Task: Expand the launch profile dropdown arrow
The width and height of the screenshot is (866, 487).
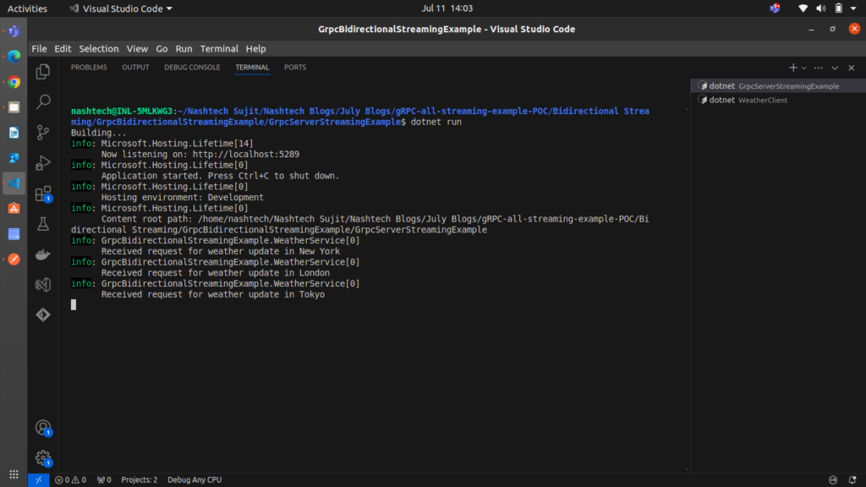Action: tap(803, 68)
